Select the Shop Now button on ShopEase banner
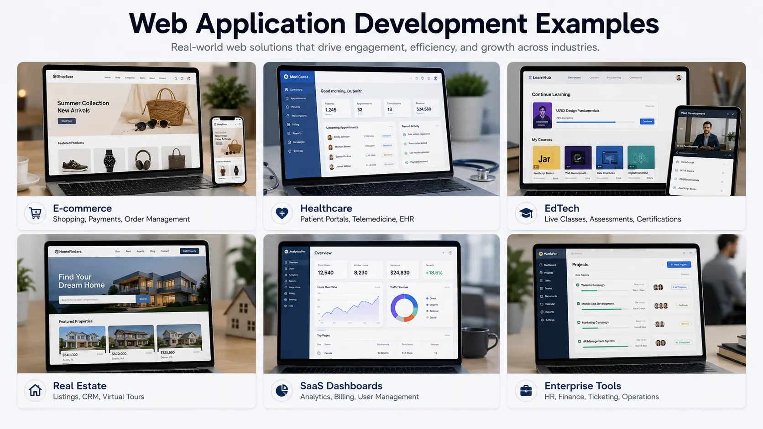This screenshot has height=429, width=763. click(67, 121)
